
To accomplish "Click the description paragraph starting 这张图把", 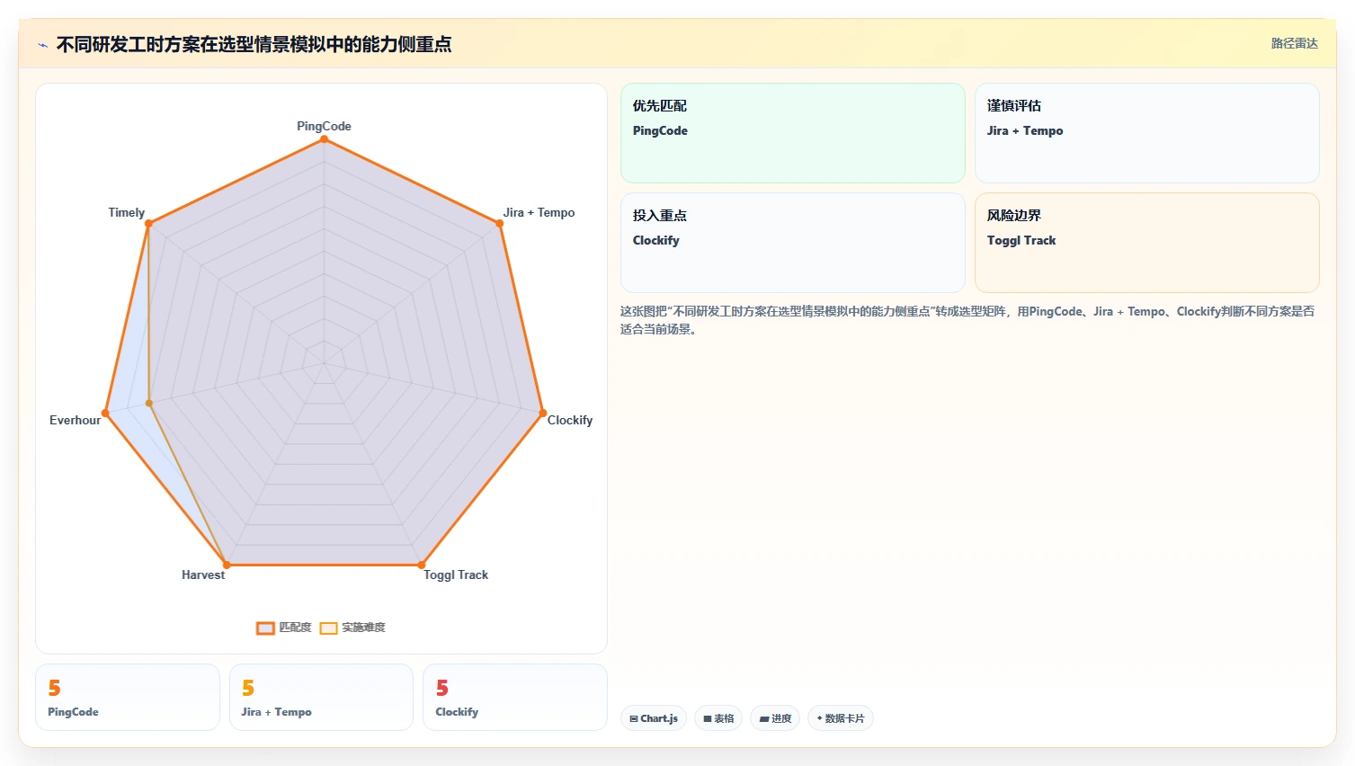I will (967, 320).
